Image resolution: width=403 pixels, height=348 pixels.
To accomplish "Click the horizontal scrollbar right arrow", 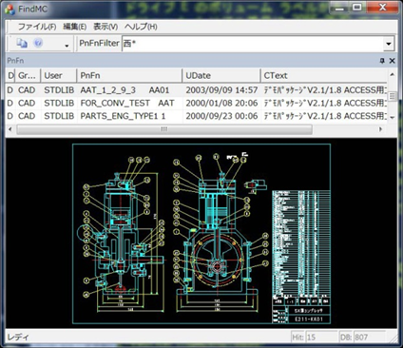I will (x=381, y=129).
